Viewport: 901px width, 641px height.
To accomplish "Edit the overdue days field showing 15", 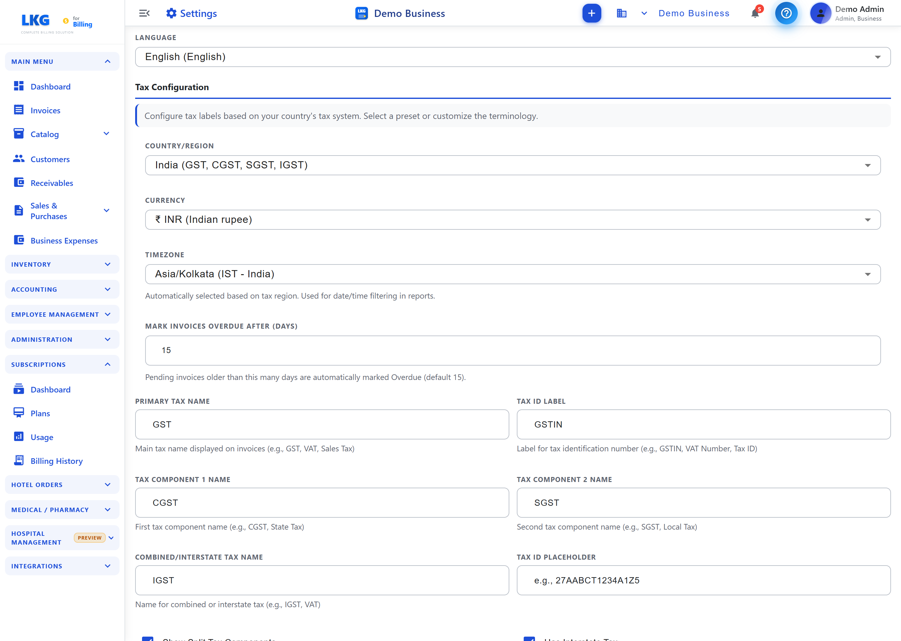I will [x=512, y=350].
